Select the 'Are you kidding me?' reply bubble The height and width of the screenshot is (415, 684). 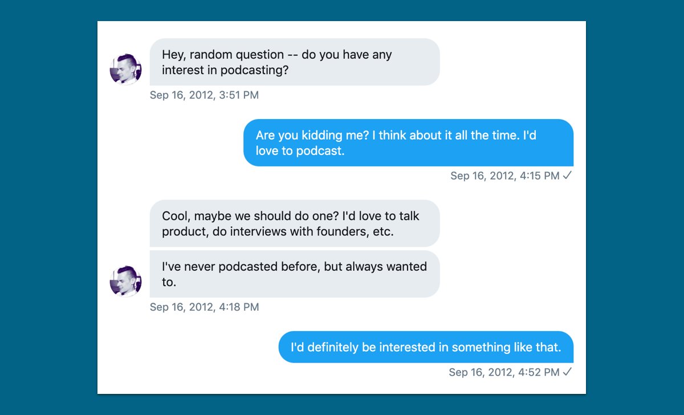click(408, 143)
